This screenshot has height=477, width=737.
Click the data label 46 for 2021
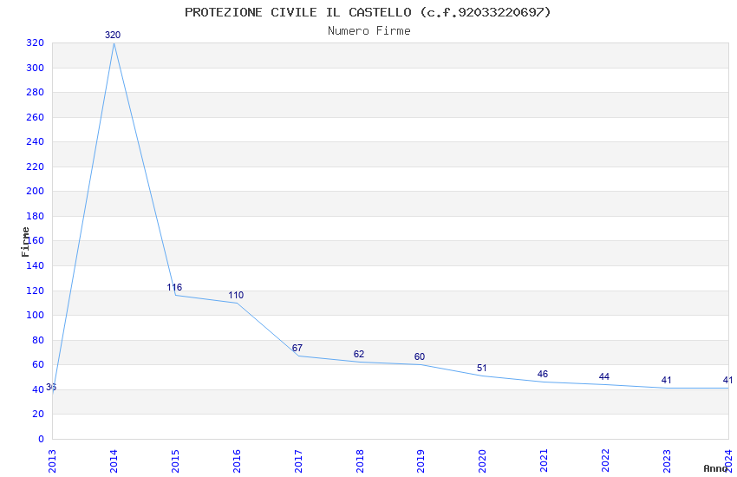click(x=543, y=374)
